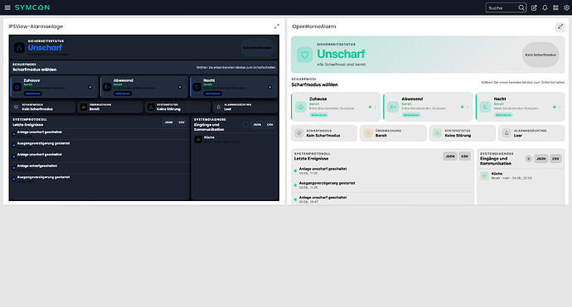Image resolution: width=572 pixels, height=307 pixels.
Task: Click Alarmgedächtnis bell icon in IPSView-Alarmanlage
Action: (219, 107)
